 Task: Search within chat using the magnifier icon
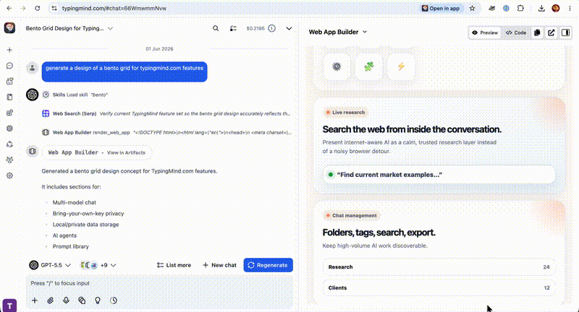pos(216,28)
